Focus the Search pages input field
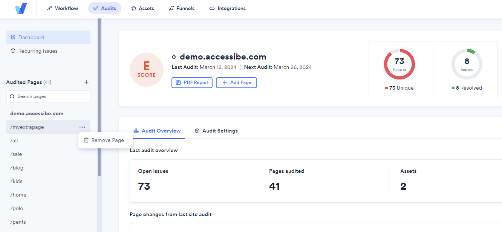Image resolution: width=502 pixels, height=232 pixels. (48, 96)
